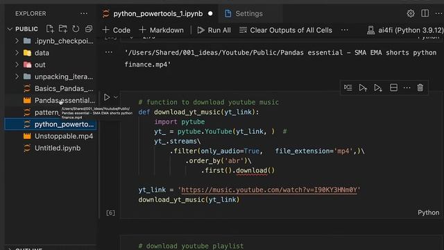Change cell language mode Python label
Viewport: 444px width, 250px height.
pyautogui.click(x=429, y=212)
